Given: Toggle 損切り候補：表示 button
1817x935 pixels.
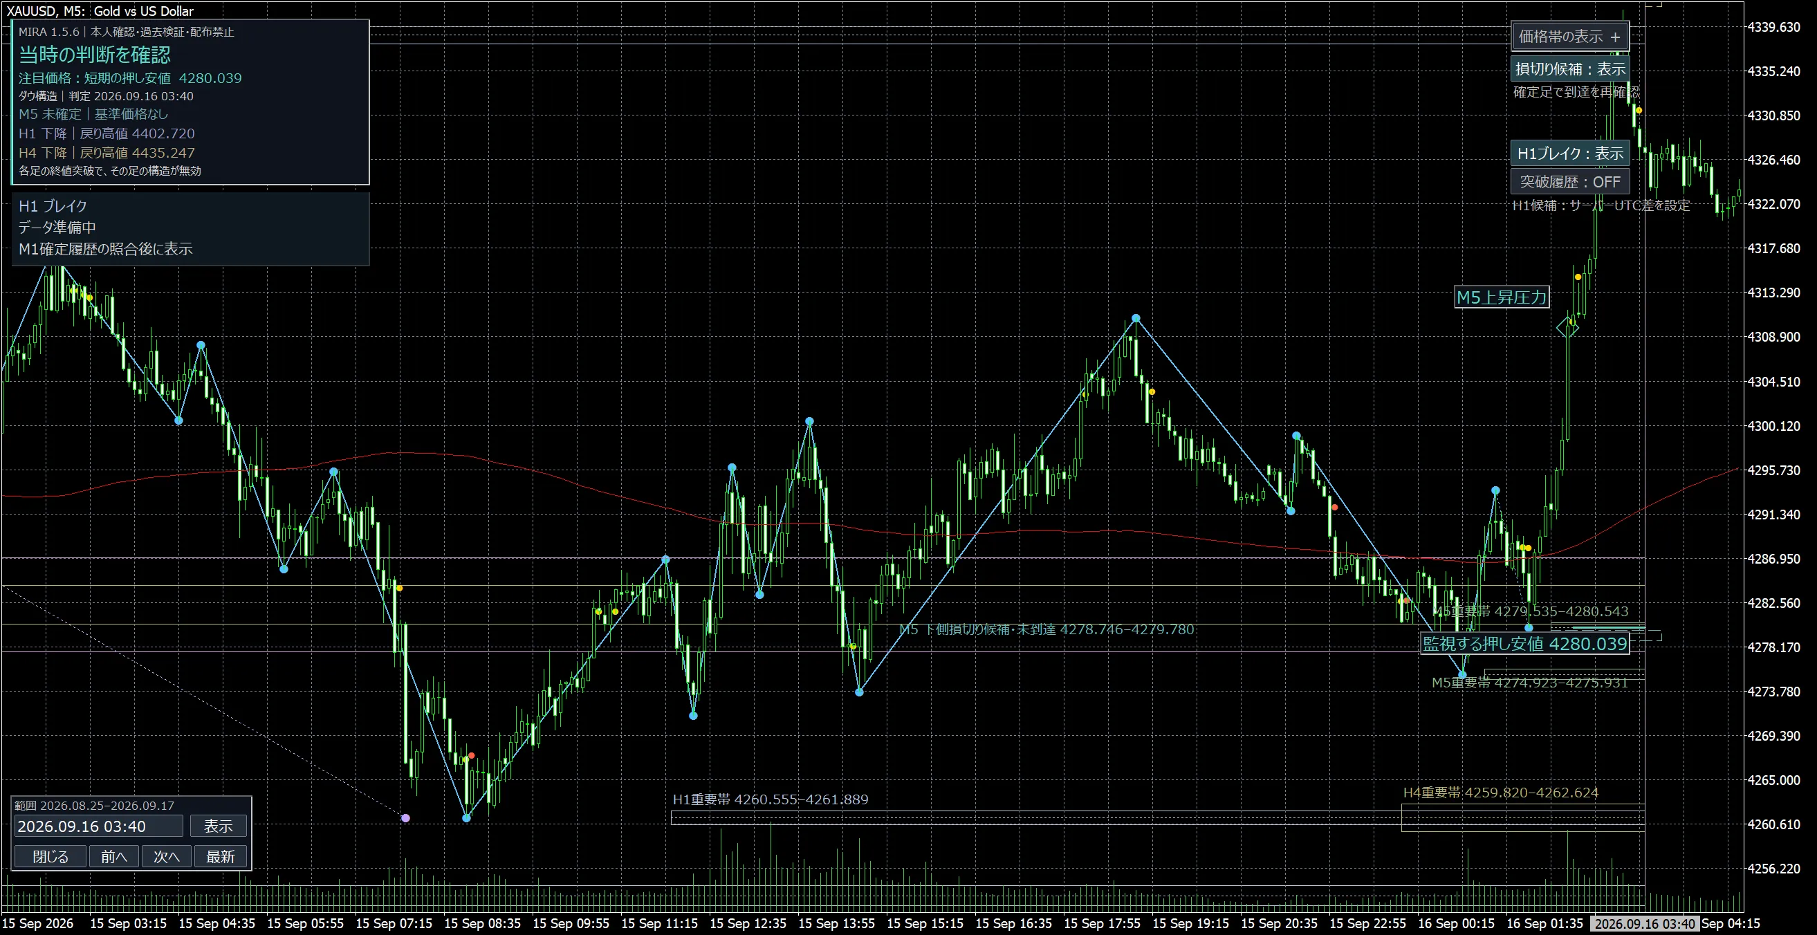Looking at the screenshot, I should click(x=1570, y=69).
